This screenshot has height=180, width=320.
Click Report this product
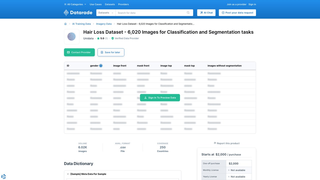click(227, 143)
